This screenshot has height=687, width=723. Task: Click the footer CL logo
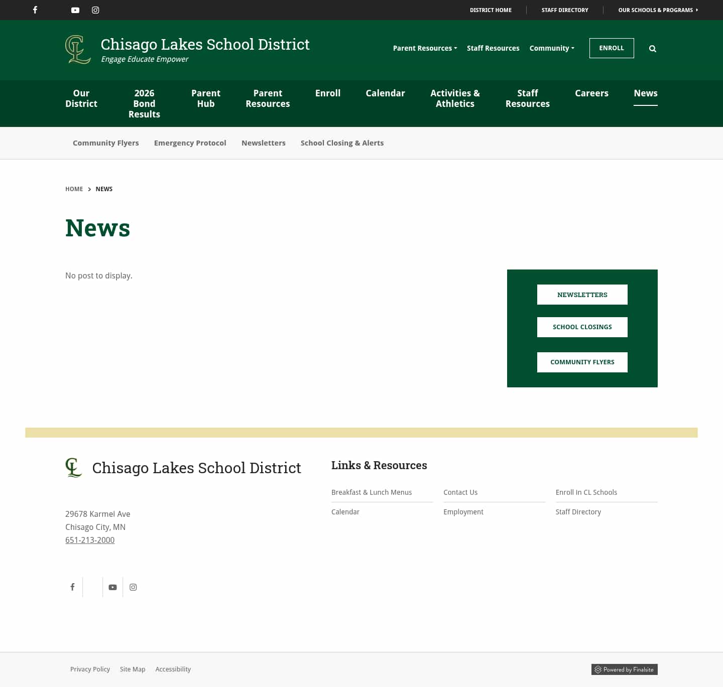click(x=74, y=468)
